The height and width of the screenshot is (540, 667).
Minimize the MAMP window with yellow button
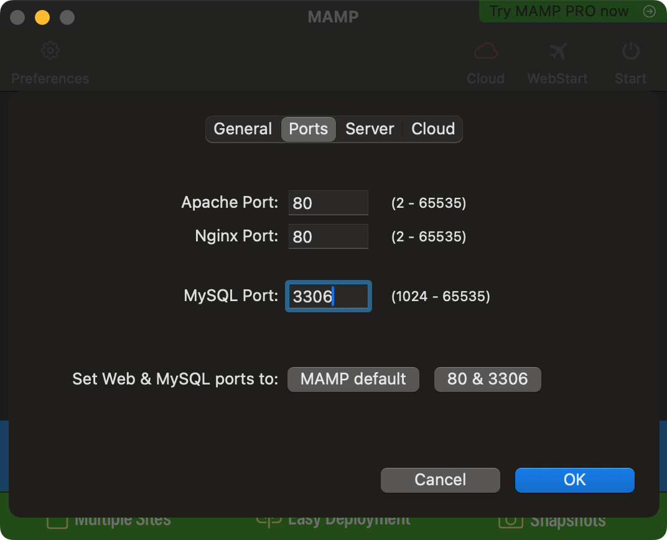[x=42, y=17]
